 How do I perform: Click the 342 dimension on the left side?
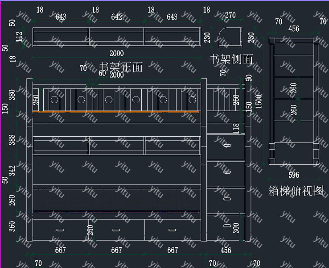click(x=12, y=172)
